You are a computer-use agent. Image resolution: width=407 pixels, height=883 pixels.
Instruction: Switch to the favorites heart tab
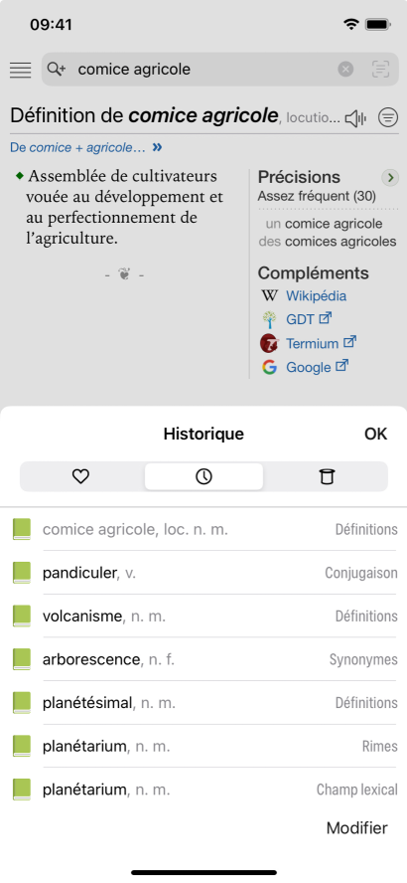point(81,477)
